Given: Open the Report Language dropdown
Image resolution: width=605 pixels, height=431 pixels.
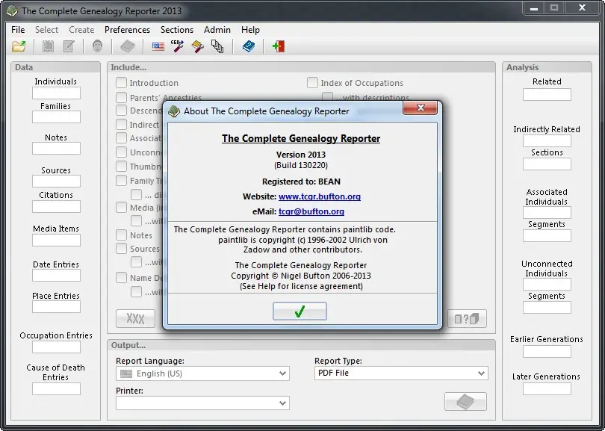Looking at the screenshot, I should coord(202,373).
